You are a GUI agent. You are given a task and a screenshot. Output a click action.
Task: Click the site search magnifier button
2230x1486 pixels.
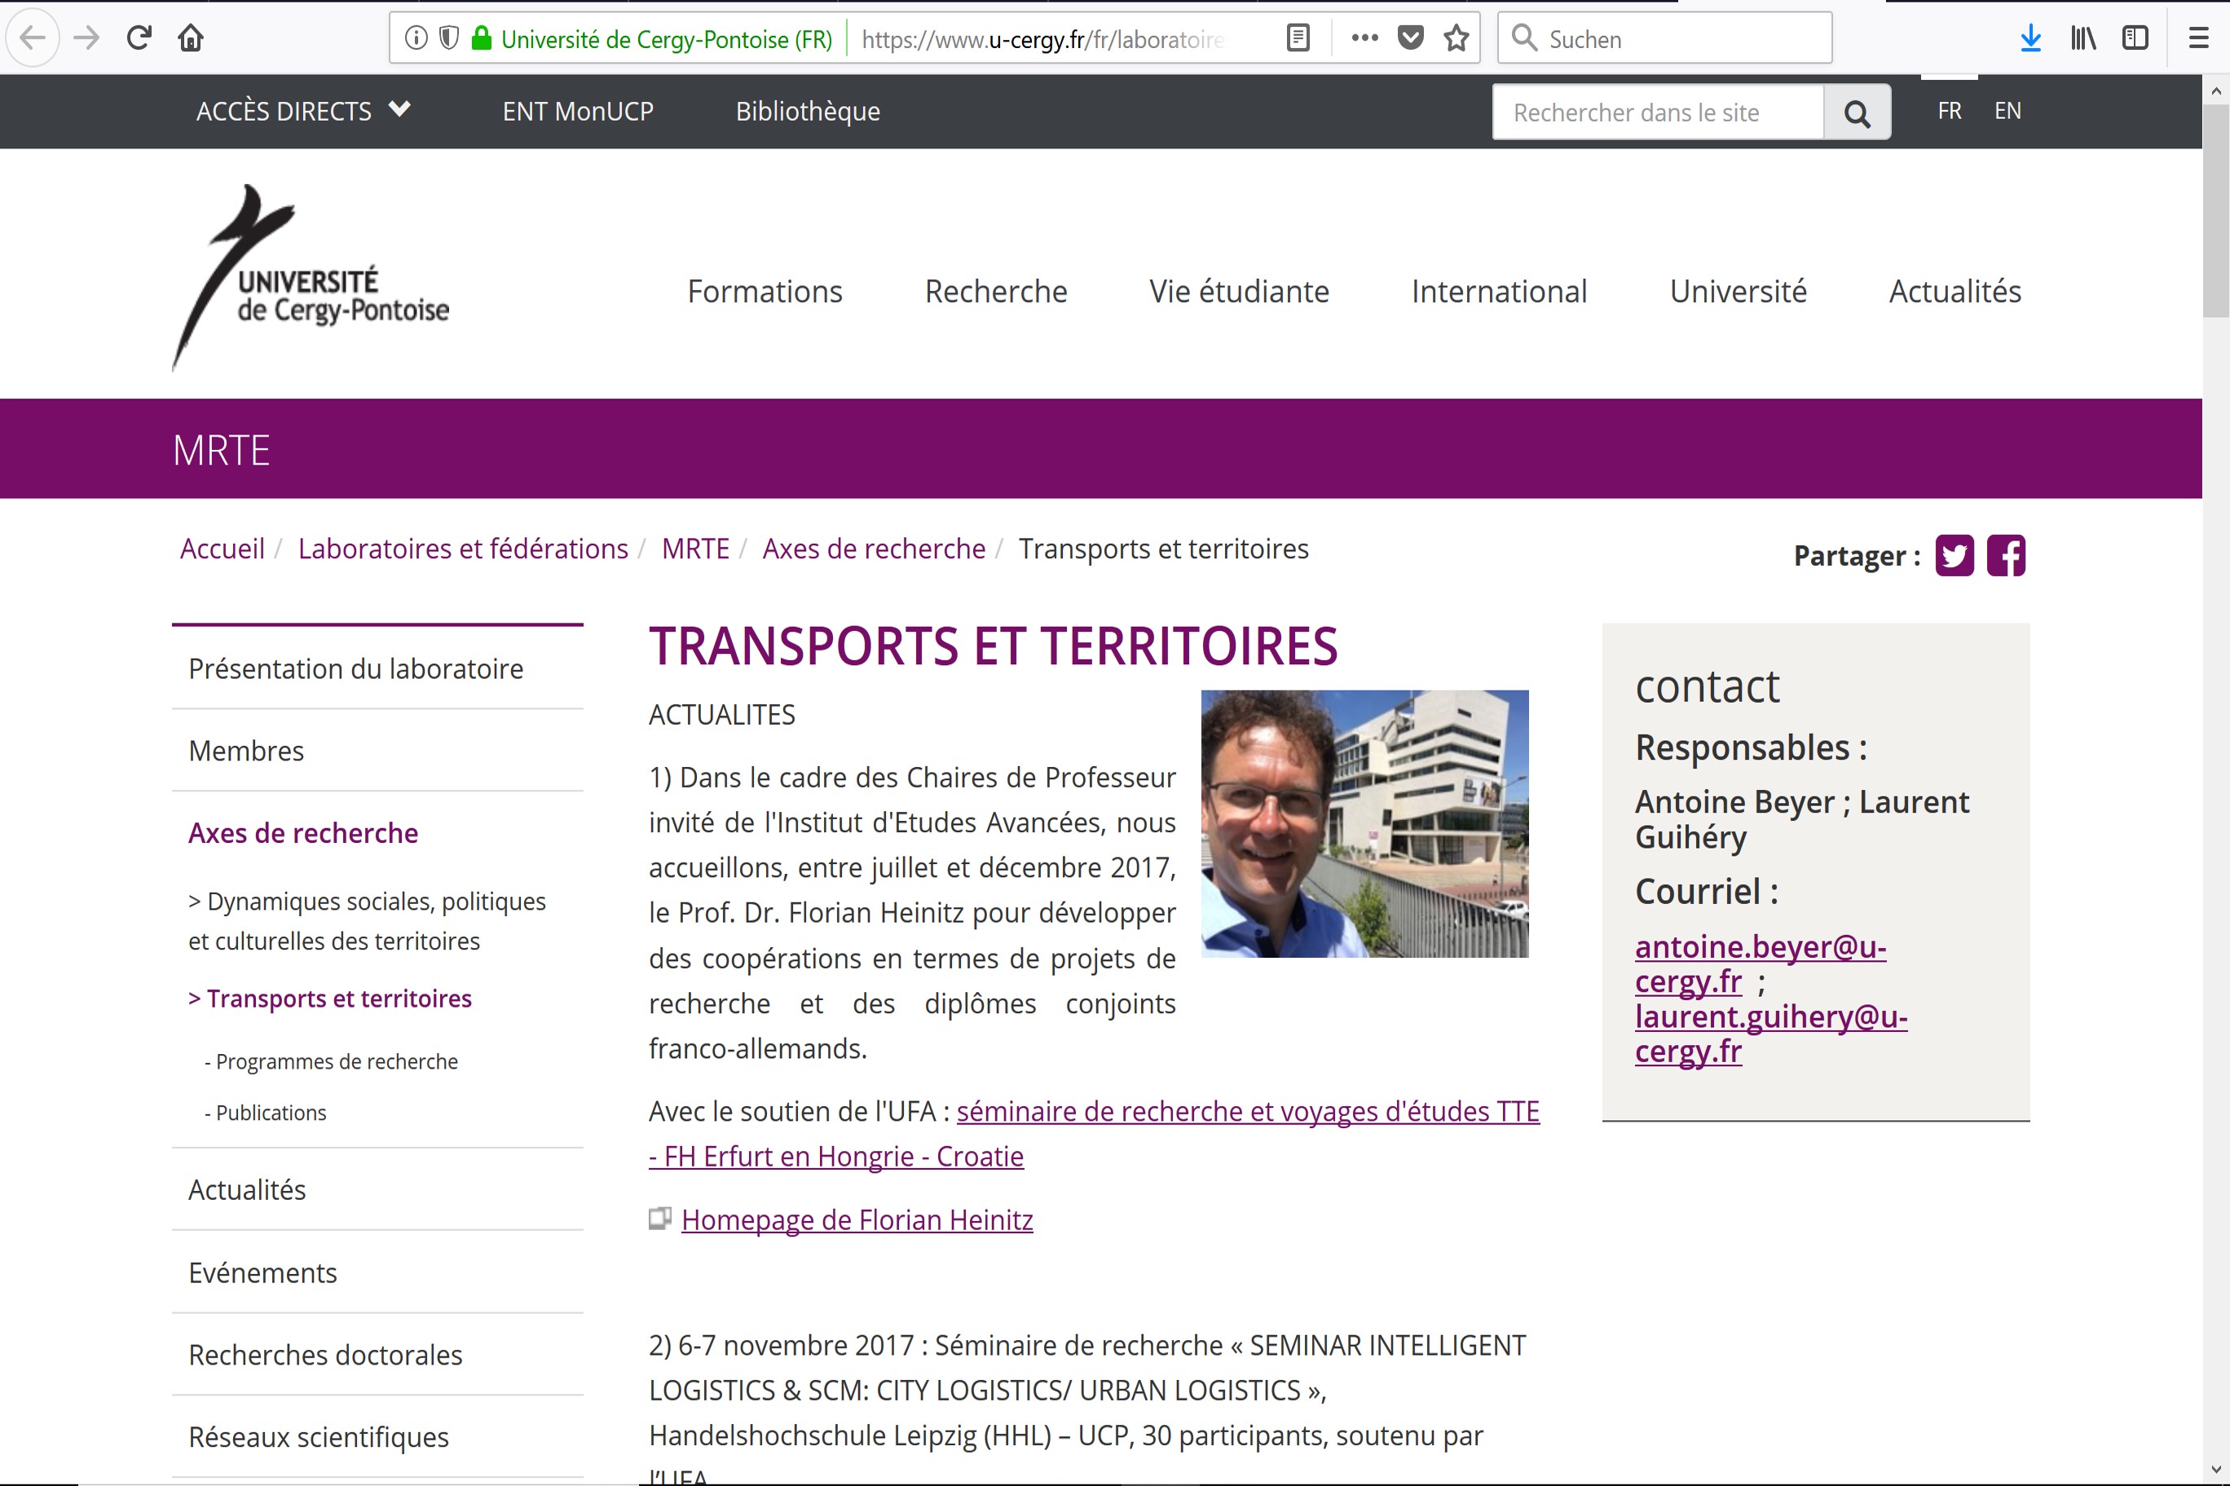point(1857,112)
